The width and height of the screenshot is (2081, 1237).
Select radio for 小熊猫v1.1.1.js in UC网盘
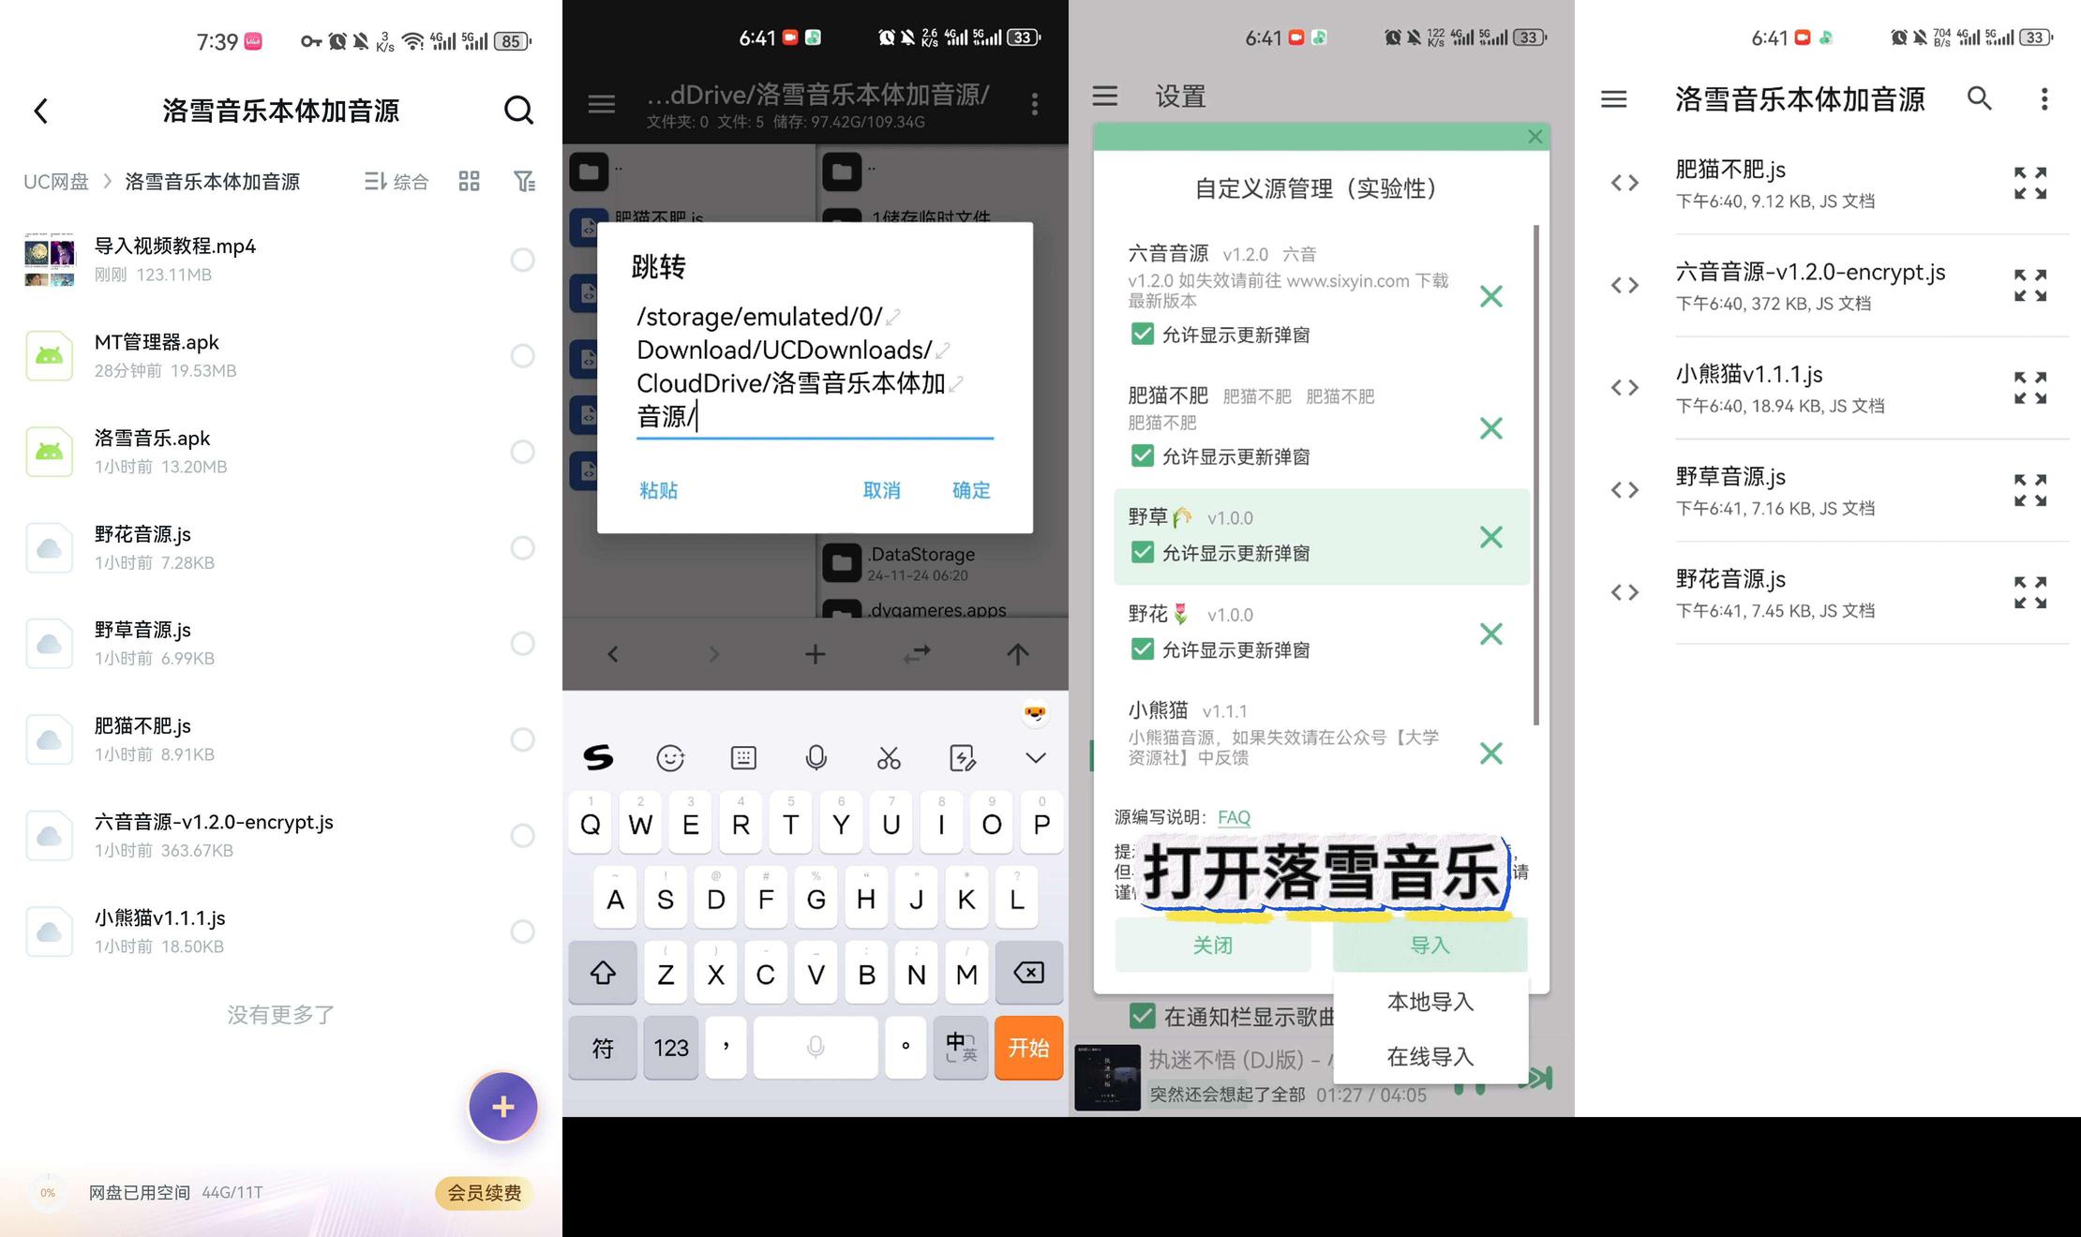click(522, 931)
